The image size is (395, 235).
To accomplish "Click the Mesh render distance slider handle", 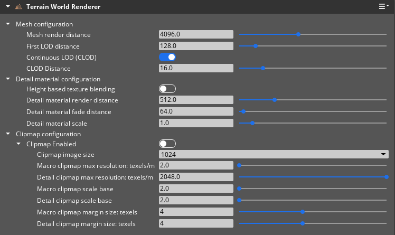I will [298, 34].
